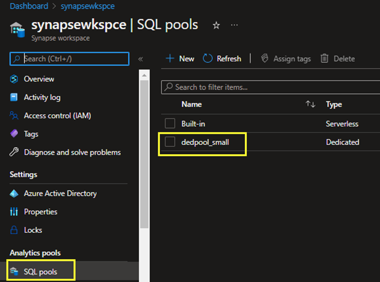Click the Synapse workspace header icon
Viewport: 380px width, 282px height.
coord(17,29)
